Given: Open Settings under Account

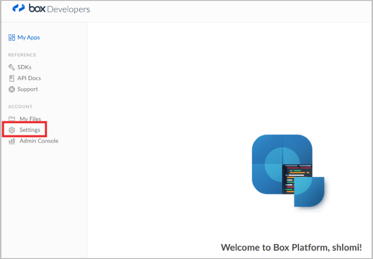Looking at the screenshot, I should click(x=30, y=130).
